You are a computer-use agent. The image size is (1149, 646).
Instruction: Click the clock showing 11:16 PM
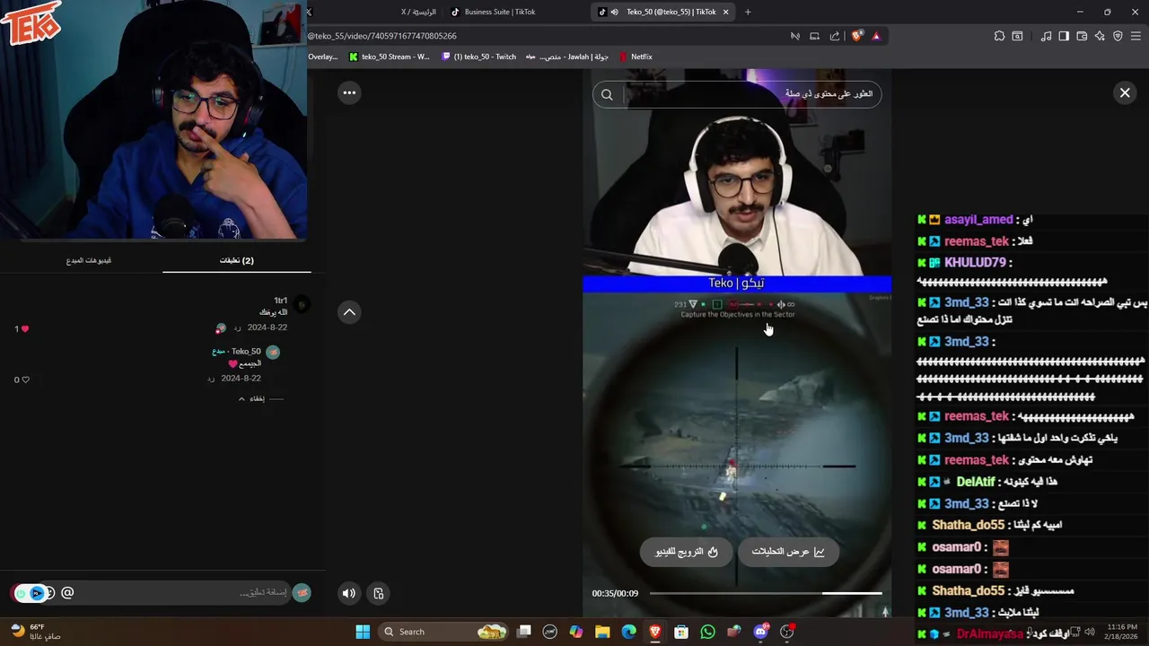1122,632
